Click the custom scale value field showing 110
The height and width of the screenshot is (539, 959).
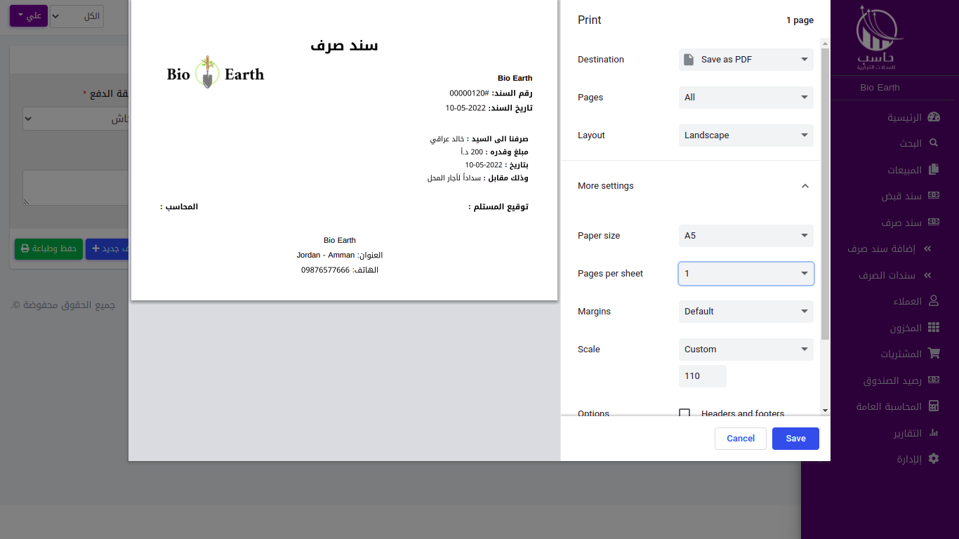[702, 376]
